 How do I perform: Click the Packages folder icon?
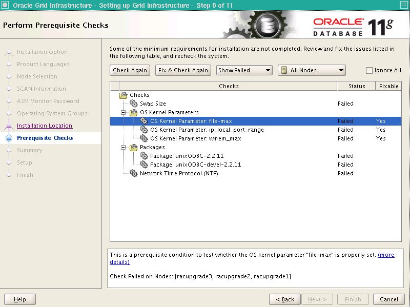(x=134, y=147)
